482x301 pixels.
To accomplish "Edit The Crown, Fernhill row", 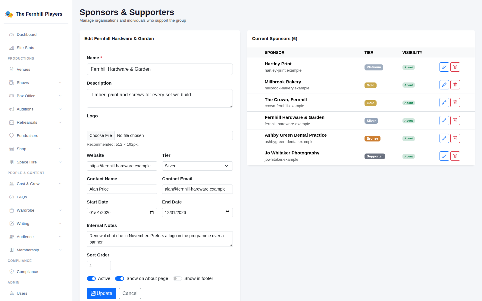I will pos(444,102).
